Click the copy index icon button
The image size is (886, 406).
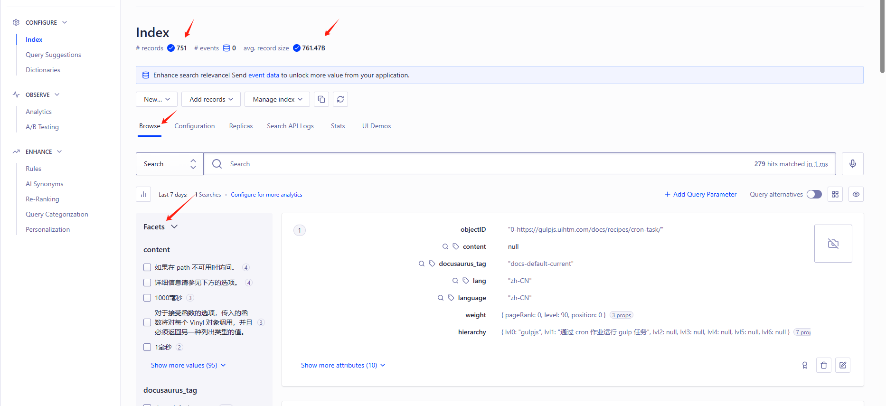(321, 99)
